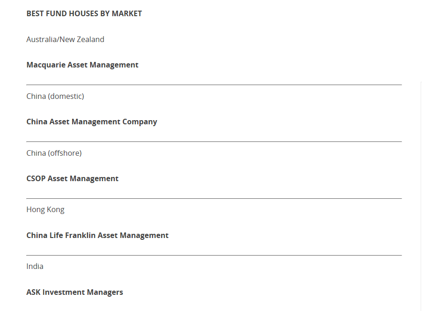Viewport: 422px width, 311px height.
Task: Click China Asset Management Company name
Action: coord(92,122)
